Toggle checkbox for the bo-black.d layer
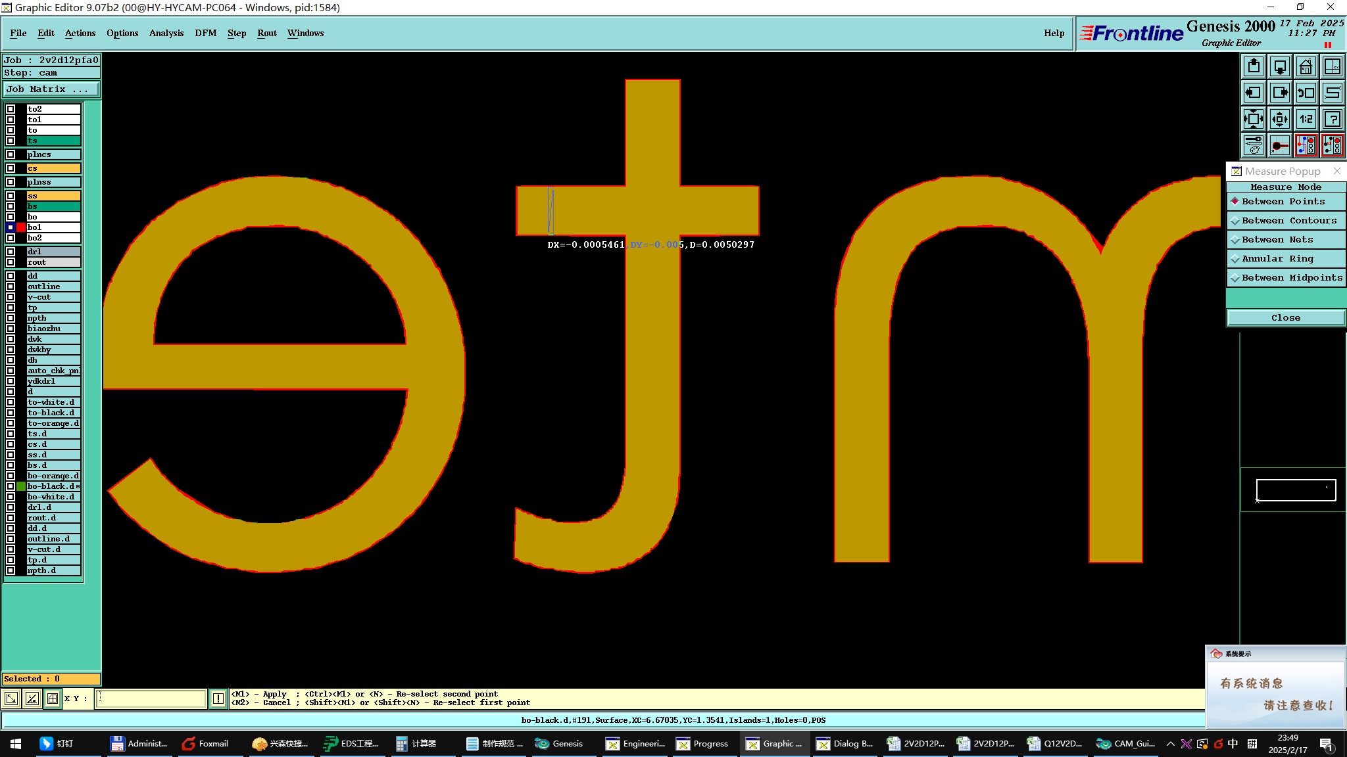Image resolution: width=1347 pixels, height=757 pixels. tap(11, 486)
